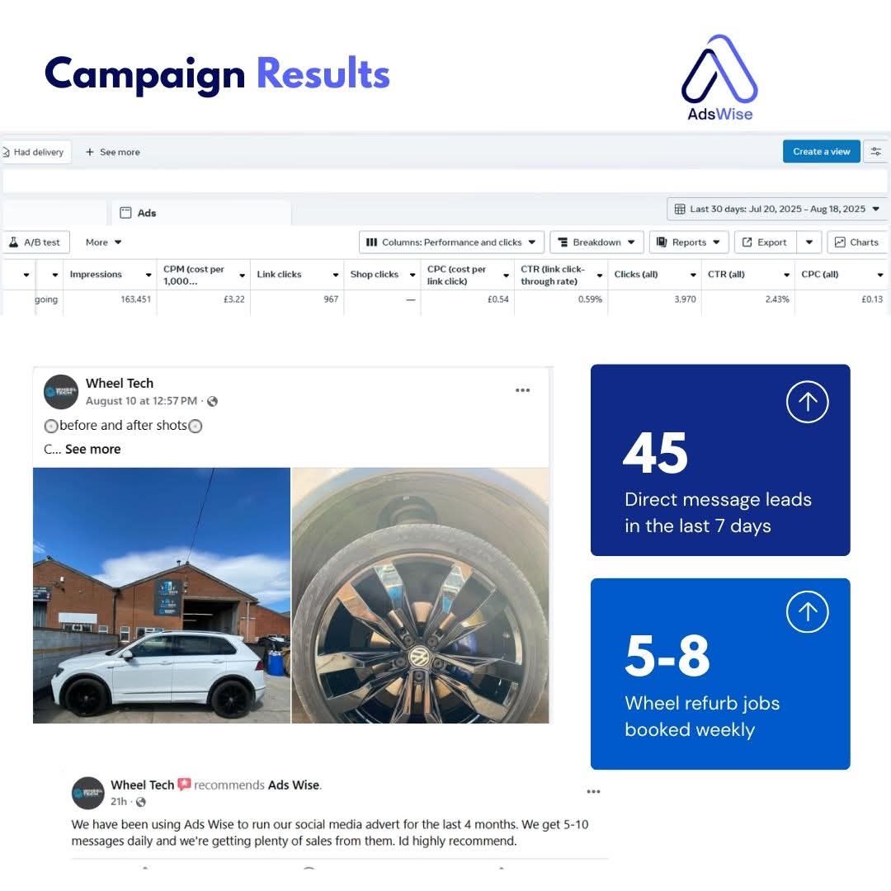
Task: Open Wheel Tech page name on post
Action: 120,384
